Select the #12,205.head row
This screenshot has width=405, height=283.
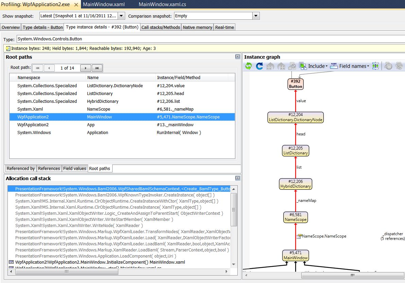click(122, 94)
